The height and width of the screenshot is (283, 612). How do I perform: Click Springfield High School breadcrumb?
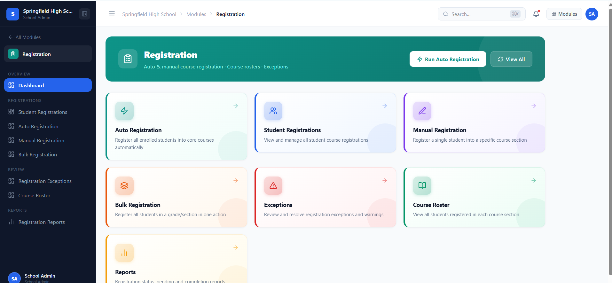[149, 14]
